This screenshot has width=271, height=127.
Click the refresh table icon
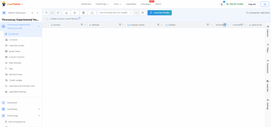[x=58, y=13]
